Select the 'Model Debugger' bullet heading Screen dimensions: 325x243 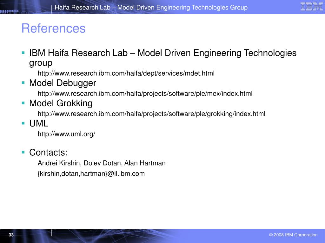[x=63, y=83]
